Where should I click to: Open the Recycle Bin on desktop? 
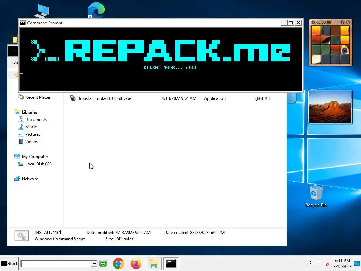316,196
